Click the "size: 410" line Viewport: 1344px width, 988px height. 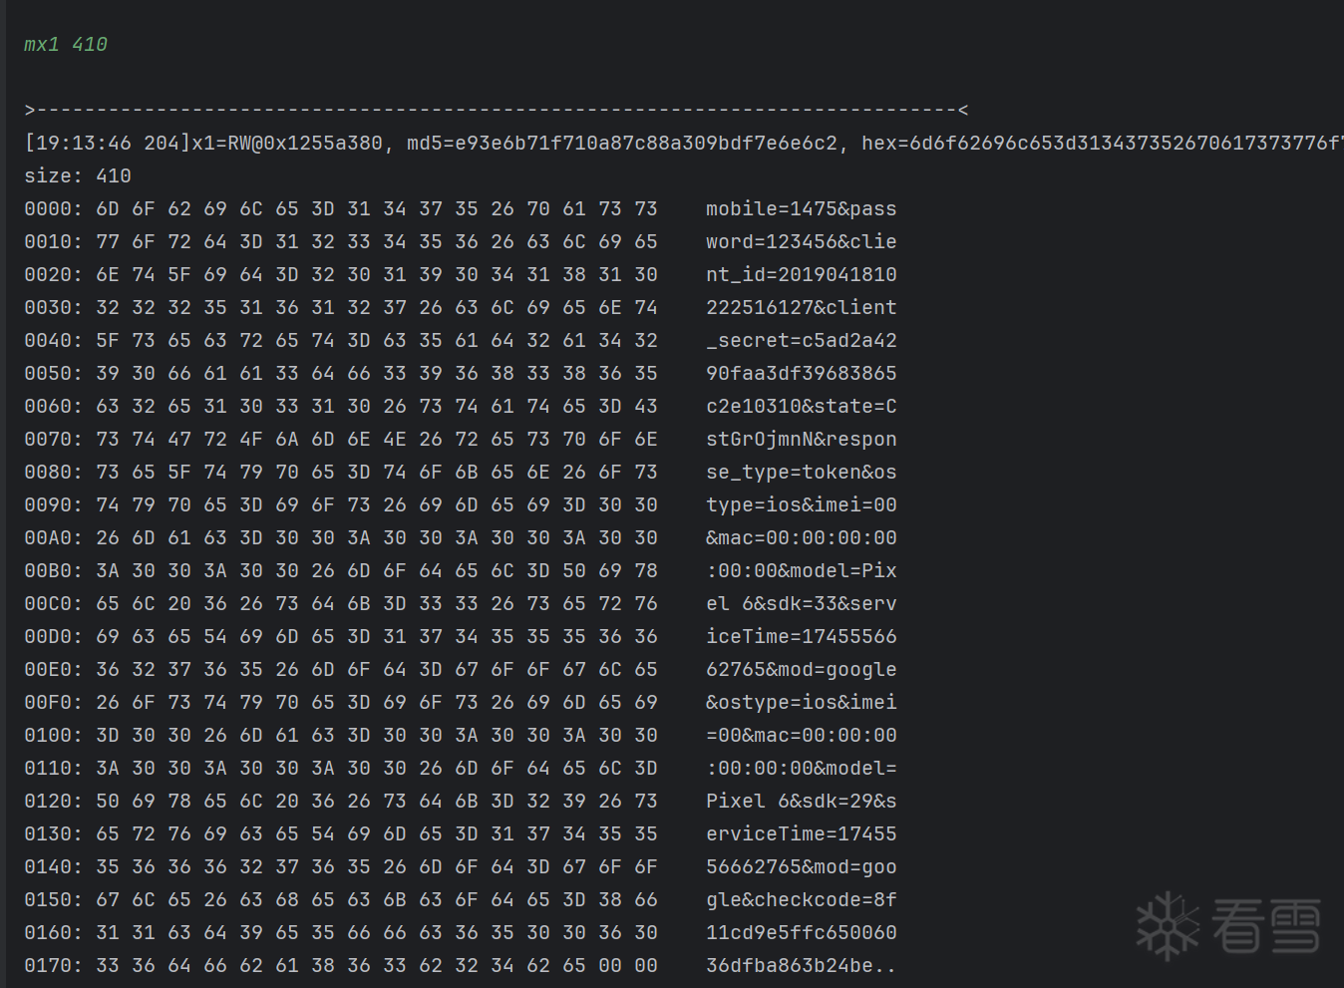[x=78, y=175]
